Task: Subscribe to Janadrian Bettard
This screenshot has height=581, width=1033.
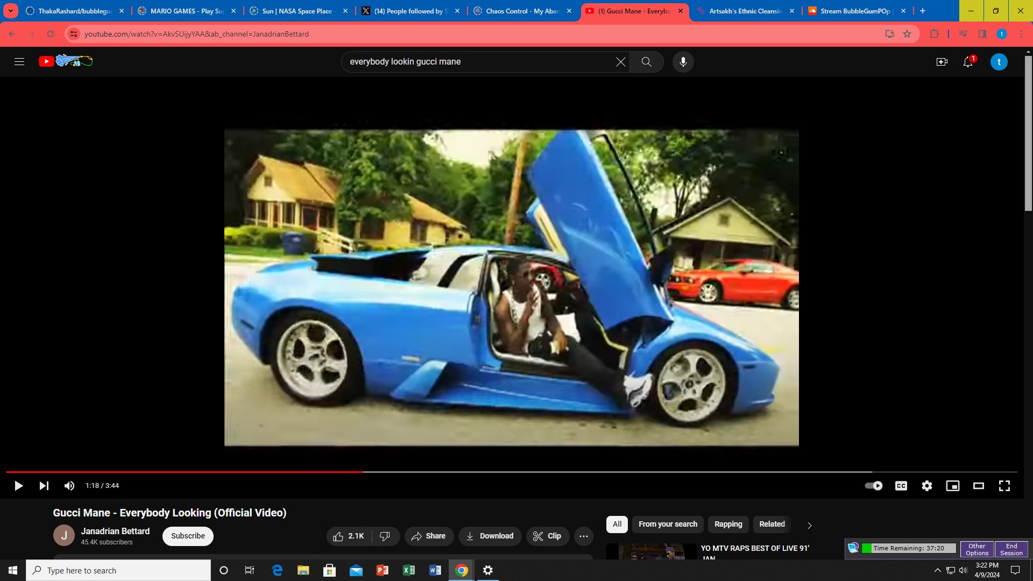Action: pyautogui.click(x=188, y=536)
